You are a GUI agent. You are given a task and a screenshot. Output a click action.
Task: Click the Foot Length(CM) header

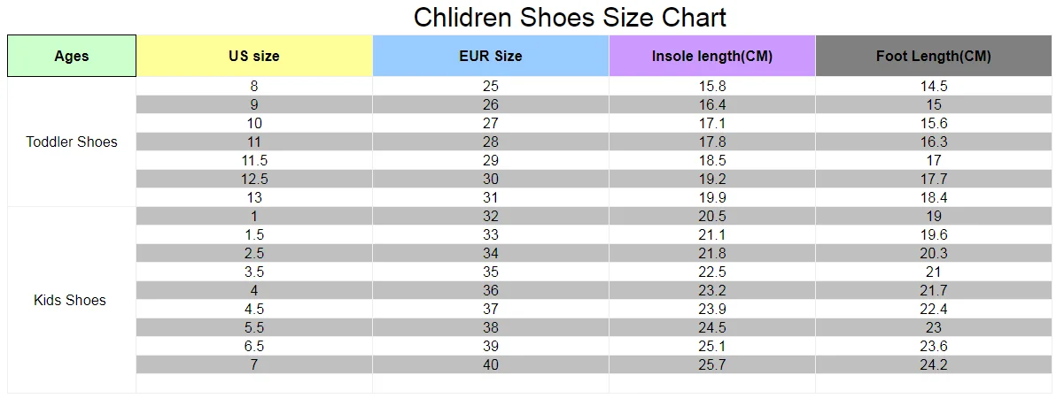coord(934,56)
